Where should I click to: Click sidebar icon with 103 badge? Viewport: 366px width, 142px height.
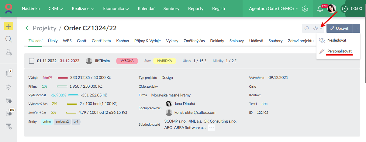9,113
